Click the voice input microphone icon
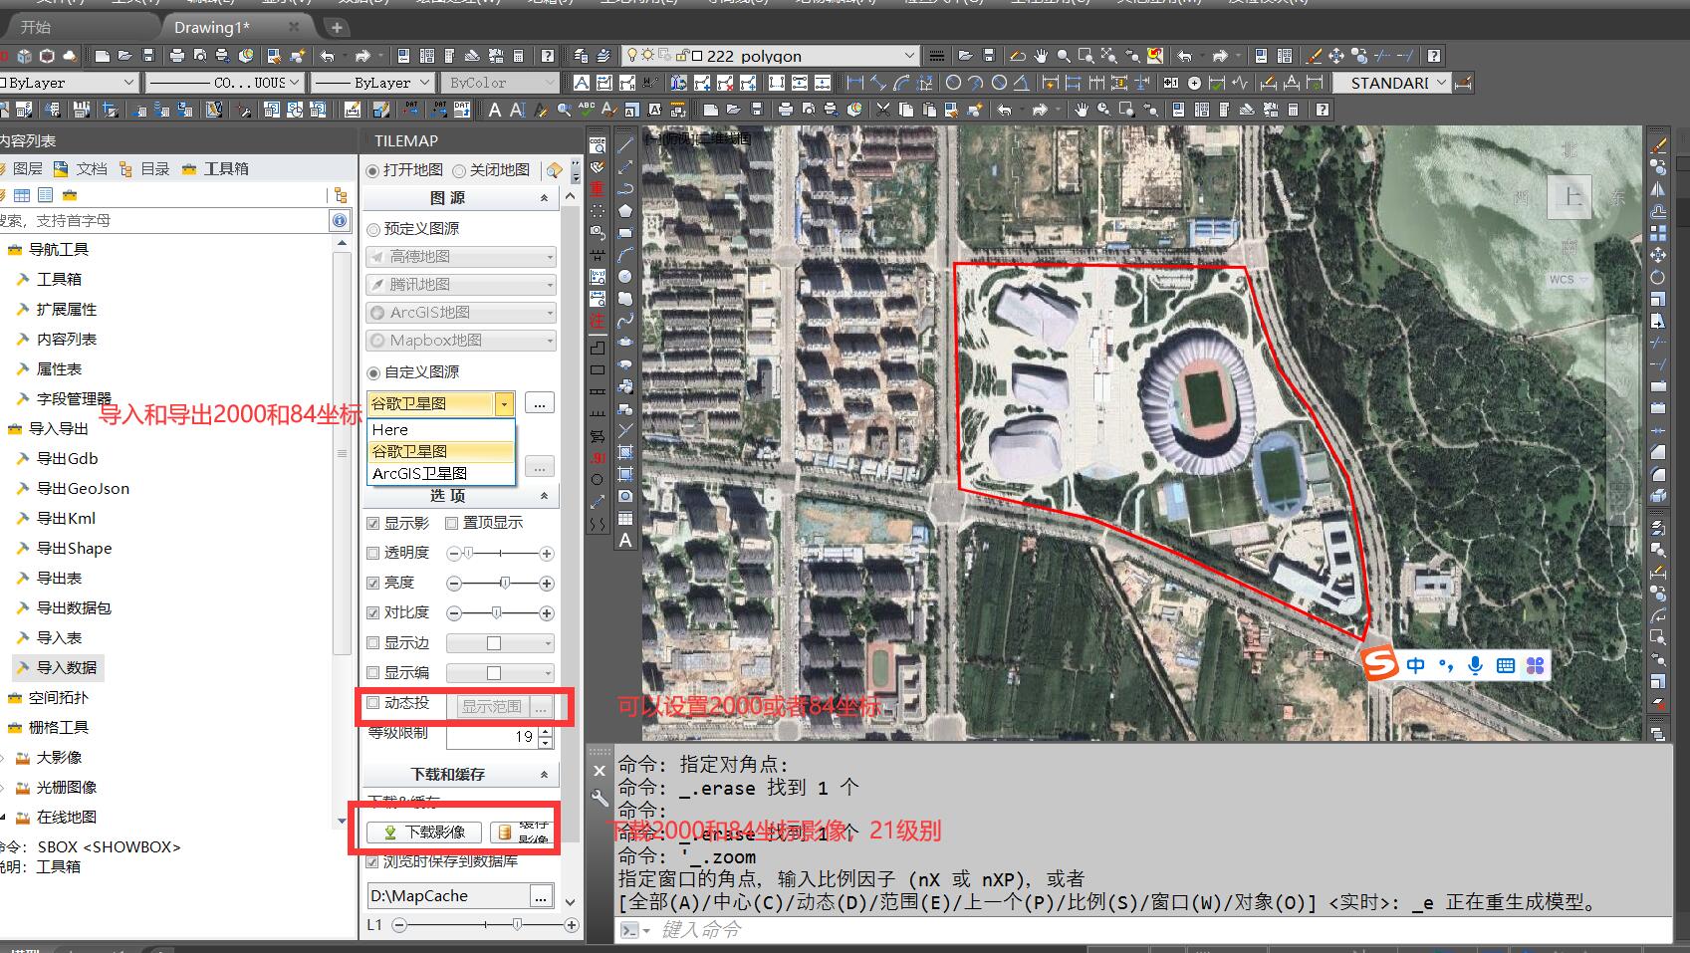Viewport: 1690px width, 953px height. (1475, 665)
